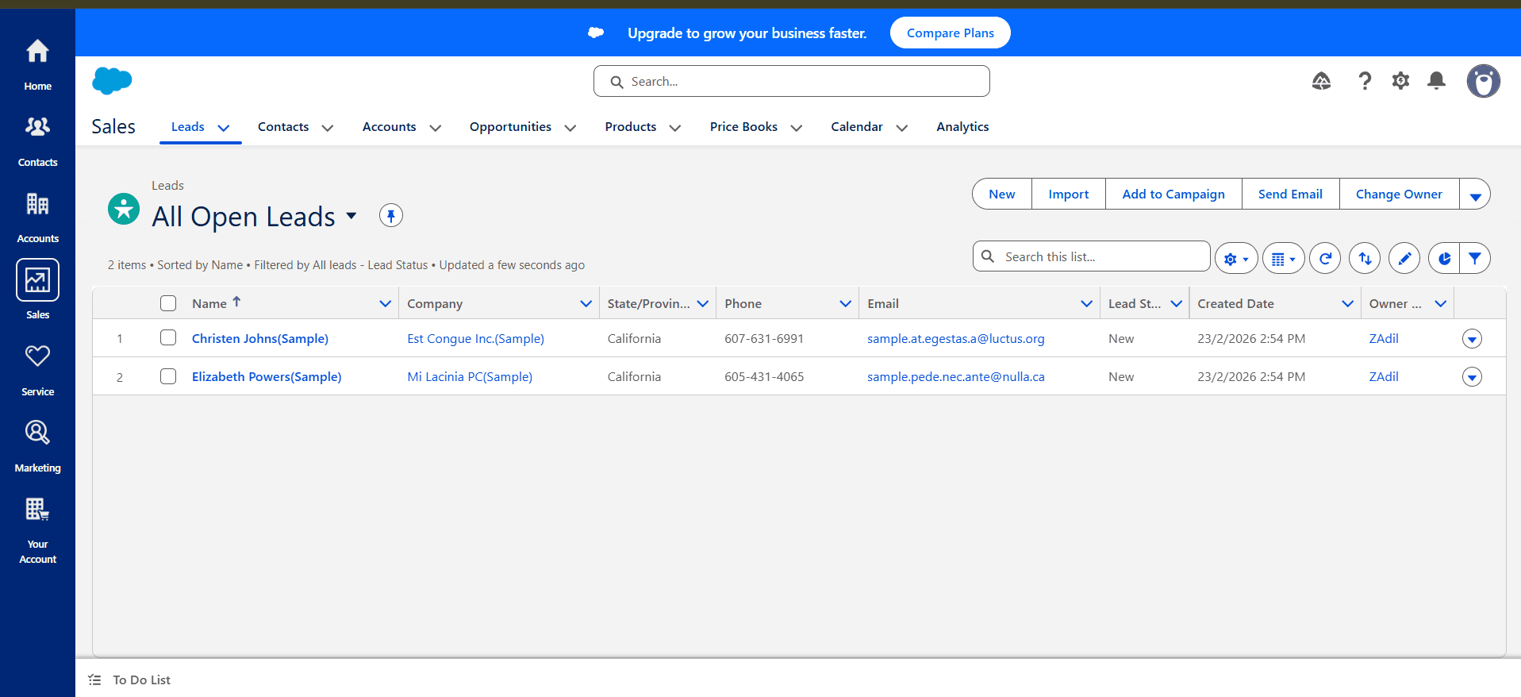Open Contacts from the left sidebar
Image resolution: width=1521 pixels, height=697 pixels.
pos(37,141)
